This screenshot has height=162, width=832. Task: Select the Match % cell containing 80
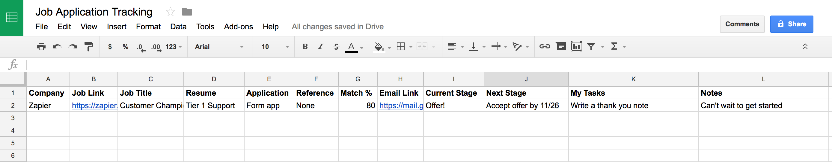point(358,106)
